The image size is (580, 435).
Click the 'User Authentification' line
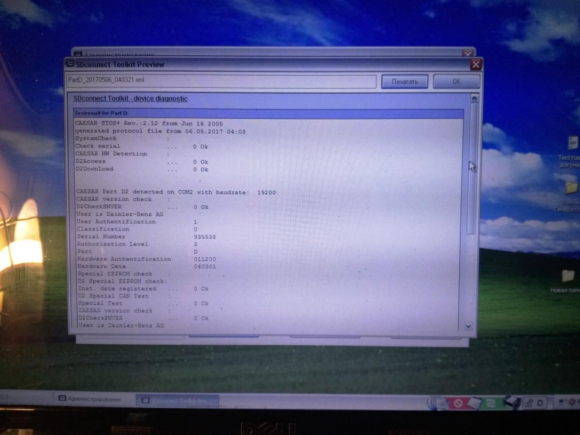[x=137, y=222]
